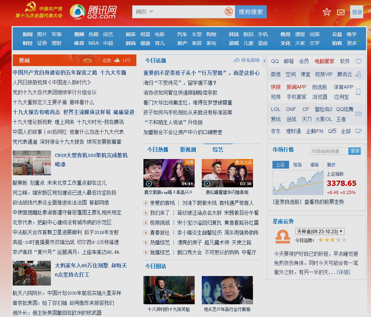Click the 19th Party Congress emblem
The height and width of the screenshot is (317, 371).
(x=39, y=10)
